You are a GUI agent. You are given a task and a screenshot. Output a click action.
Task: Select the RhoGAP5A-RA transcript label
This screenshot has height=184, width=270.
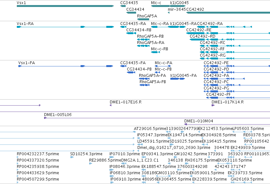151,43
